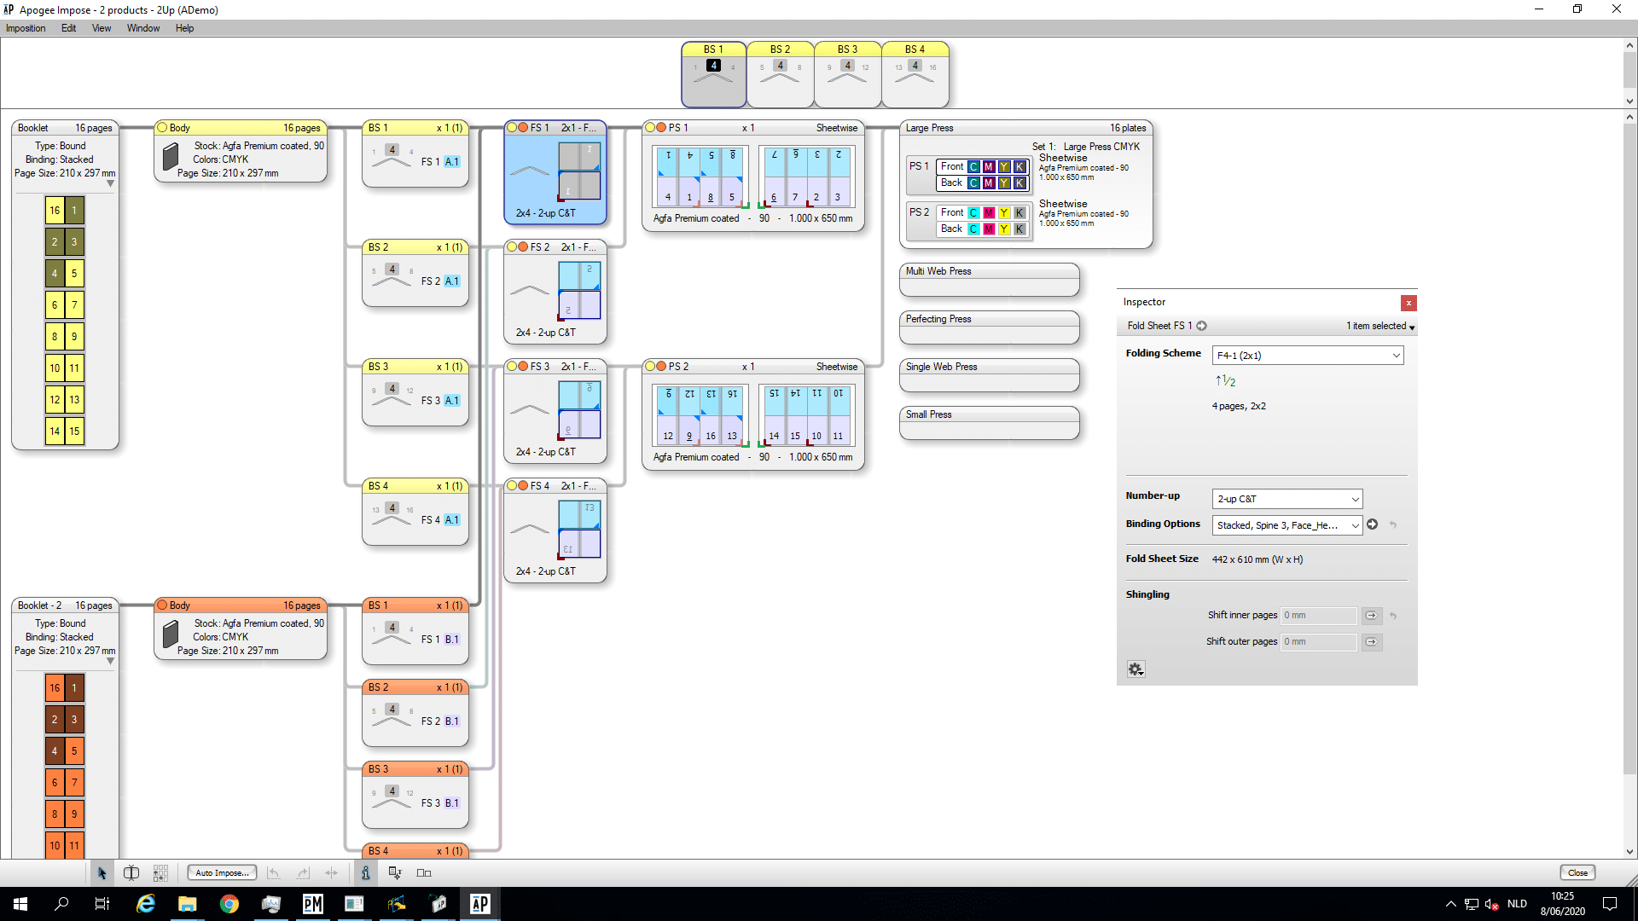Click PS 1 Front cyan C swatch
This screenshot has height=921, width=1638.
coord(973,167)
